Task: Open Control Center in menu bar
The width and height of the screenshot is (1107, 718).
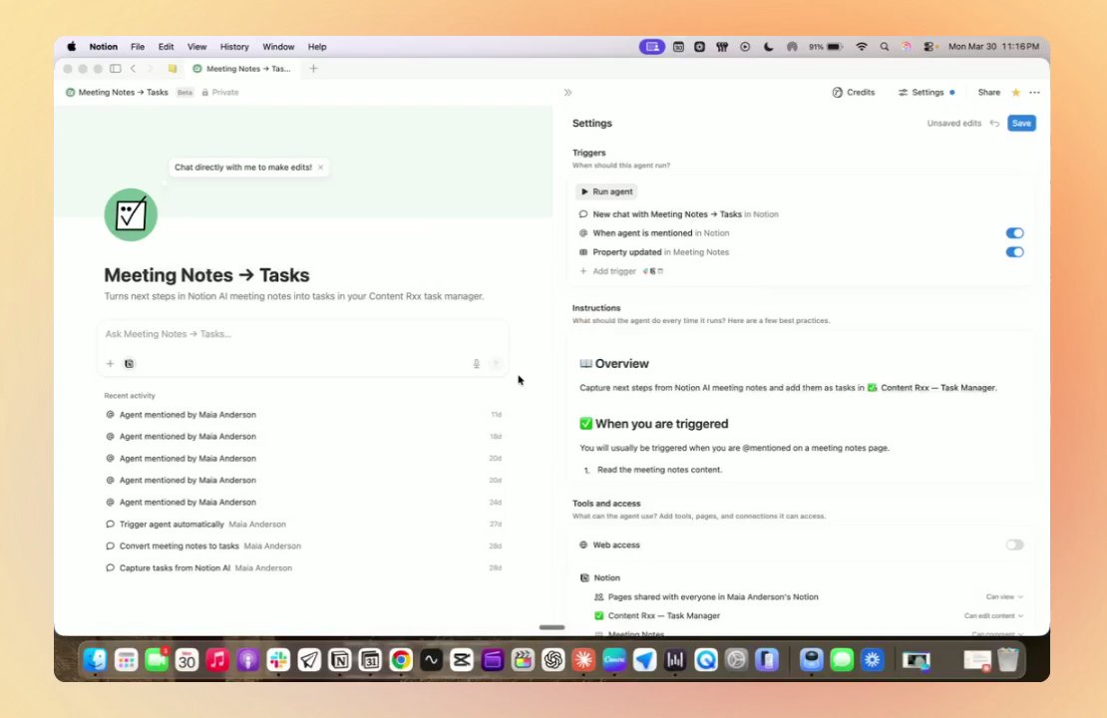Action: click(929, 47)
